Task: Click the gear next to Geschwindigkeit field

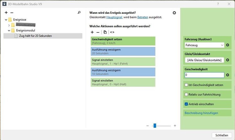Action: pyautogui.click(x=228, y=75)
